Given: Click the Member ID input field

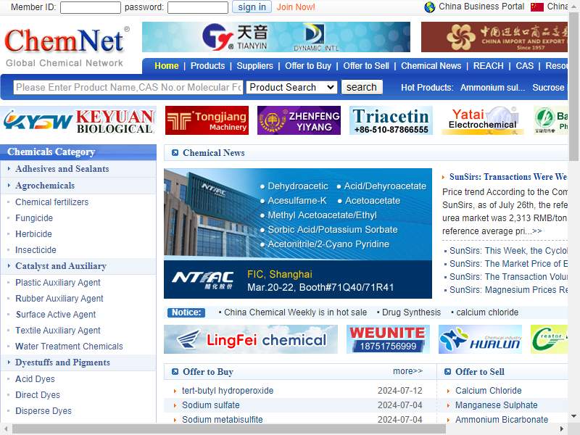Looking at the screenshot, I should pos(90,7).
